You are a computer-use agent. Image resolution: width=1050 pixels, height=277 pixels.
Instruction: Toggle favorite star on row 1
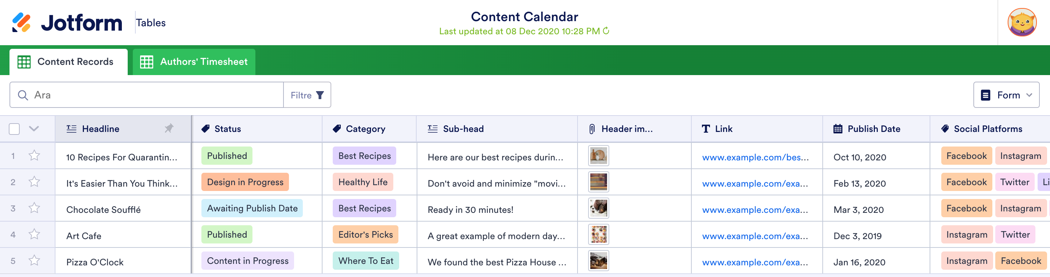(34, 156)
